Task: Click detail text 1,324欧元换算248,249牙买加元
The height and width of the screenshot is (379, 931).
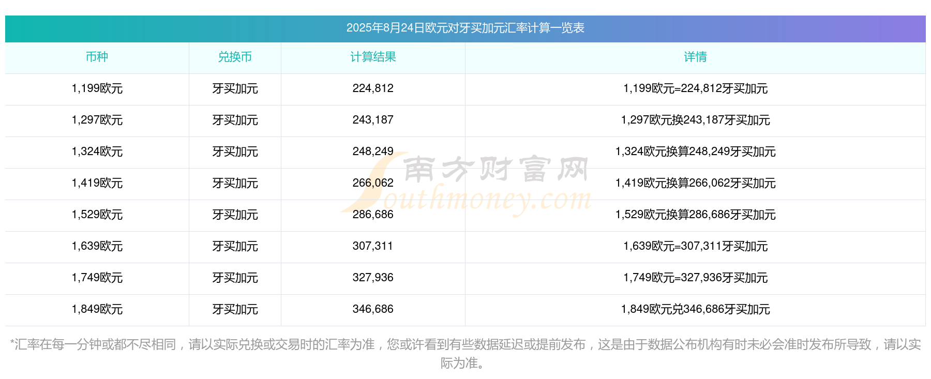Action: 695,151
